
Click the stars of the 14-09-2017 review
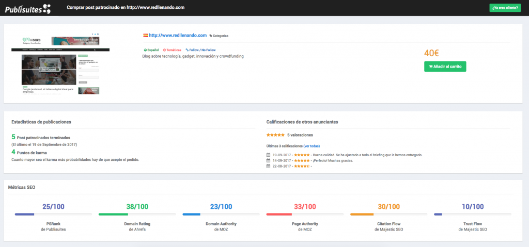click(x=302, y=160)
